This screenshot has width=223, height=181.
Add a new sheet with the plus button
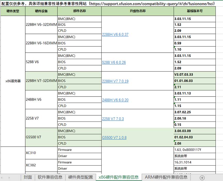coord(202,178)
